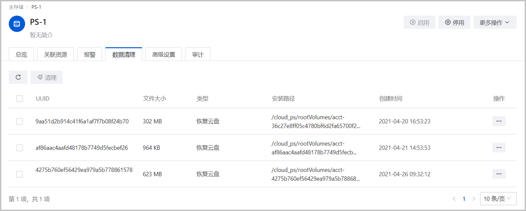Click the refresh icon button
The width and height of the screenshot is (526, 211).
pyautogui.click(x=18, y=77)
